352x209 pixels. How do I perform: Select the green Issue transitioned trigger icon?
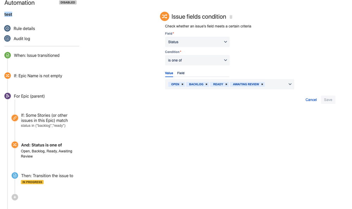click(x=8, y=55)
